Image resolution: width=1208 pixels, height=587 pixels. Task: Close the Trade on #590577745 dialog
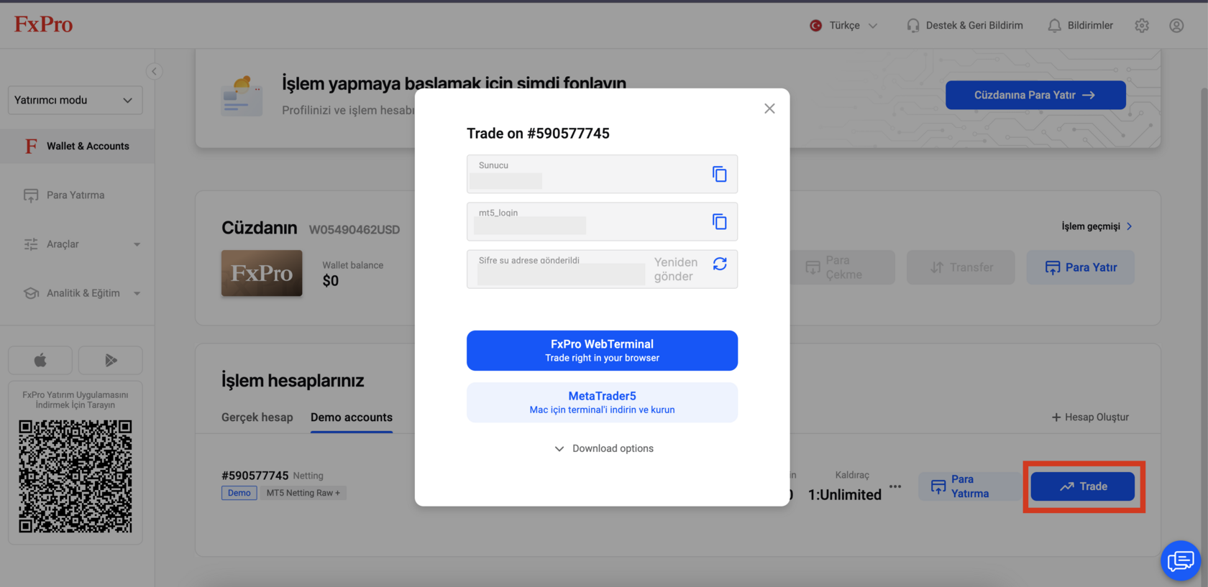(769, 108)
